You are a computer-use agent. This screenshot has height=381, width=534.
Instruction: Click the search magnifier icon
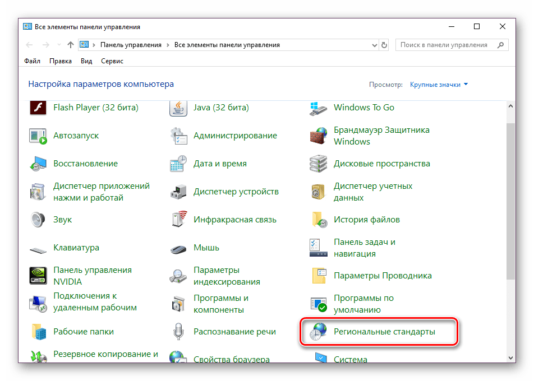500,45
